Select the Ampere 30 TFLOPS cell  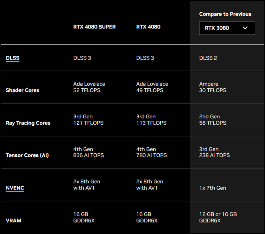[213, 87]
